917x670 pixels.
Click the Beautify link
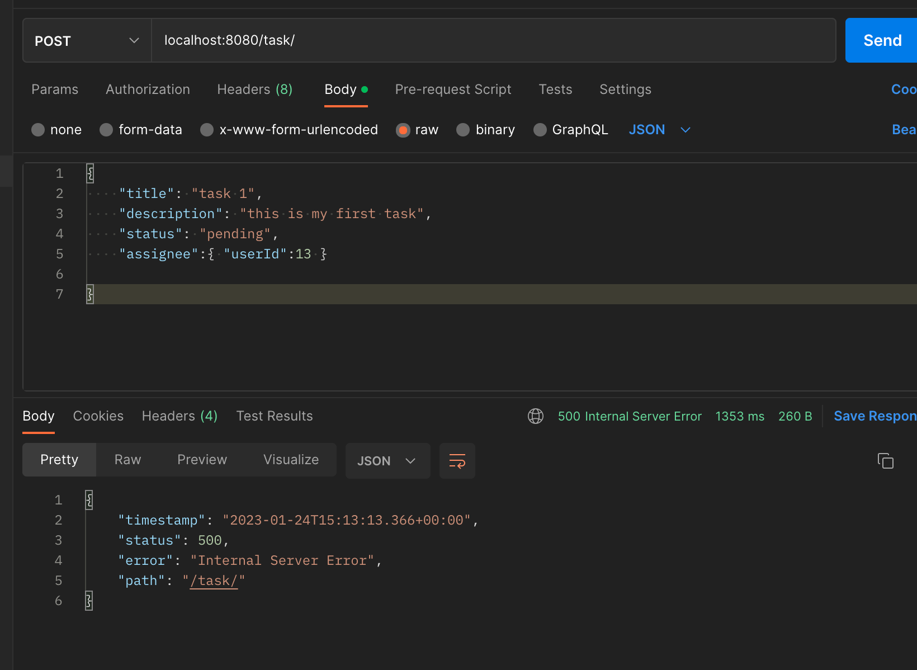[904, 130]
